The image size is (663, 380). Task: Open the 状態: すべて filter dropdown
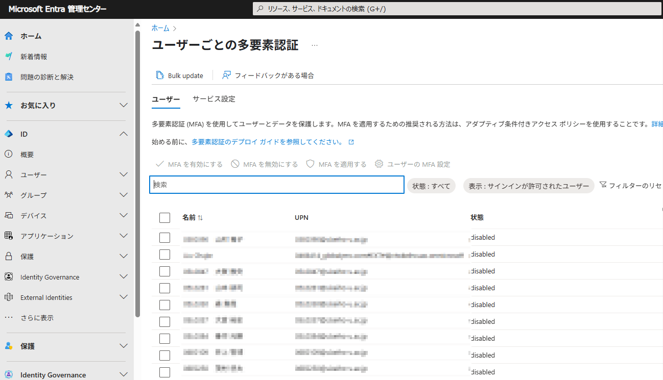click(431, 185)
